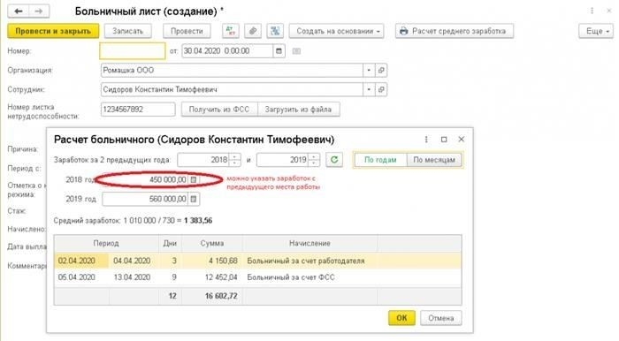Select row Больничный за счет ФСС
Viewport: 619px width, 341px height.
[257, 277]
